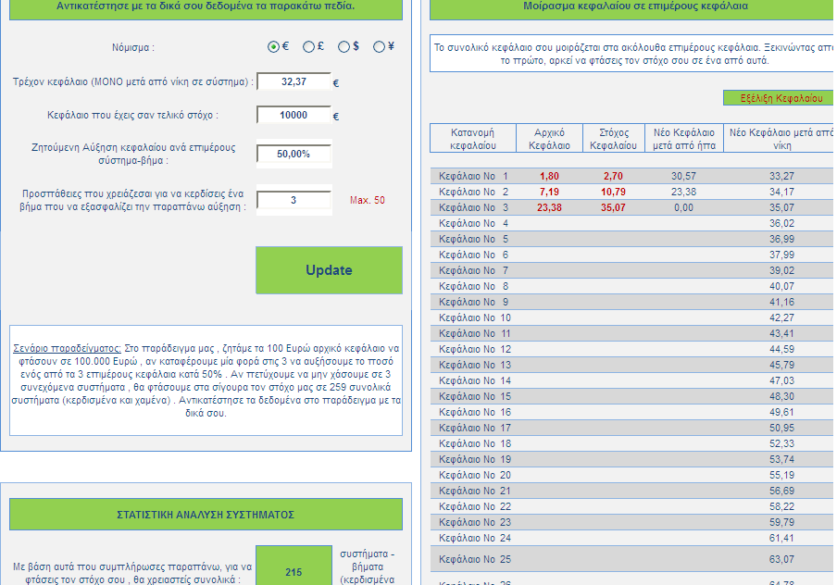Screen dimensions: 837x585
Task: Click the value 37,99
Action: [x=781, y=255]
